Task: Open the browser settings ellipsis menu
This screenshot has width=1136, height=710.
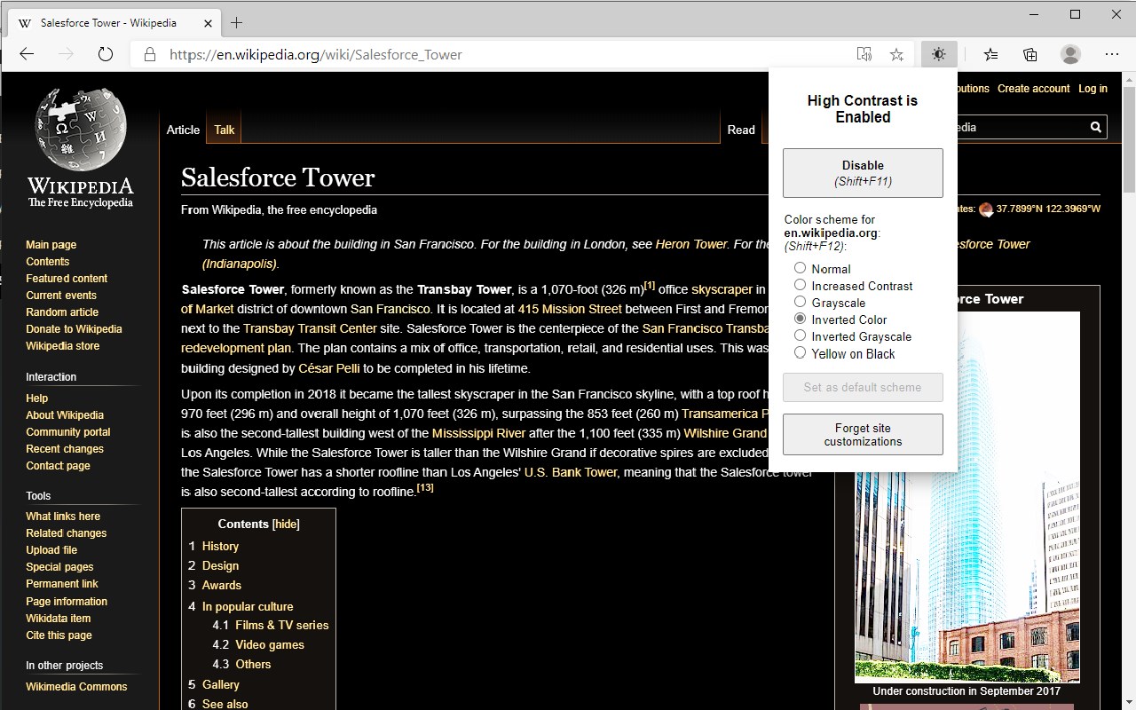Action: click(x=1112, y=54)
